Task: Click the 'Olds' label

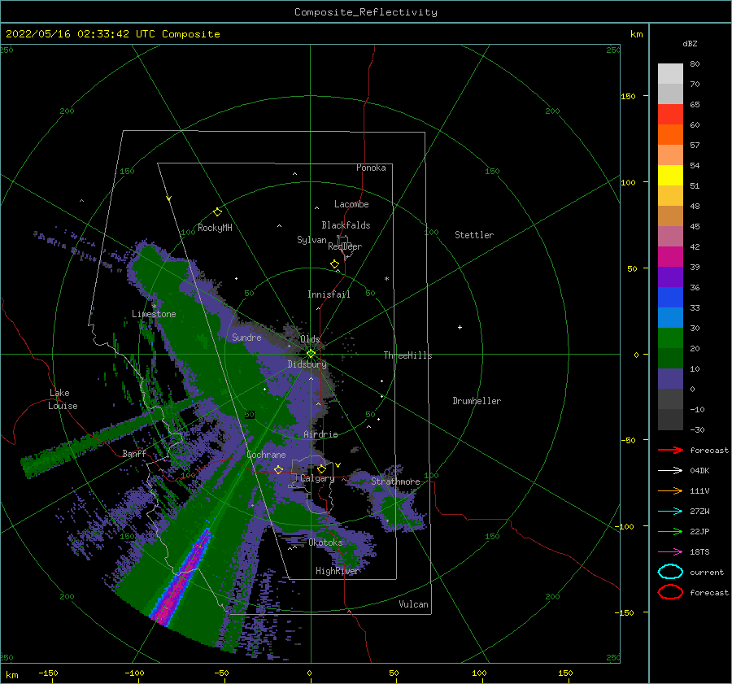Action: click(310, 339)
